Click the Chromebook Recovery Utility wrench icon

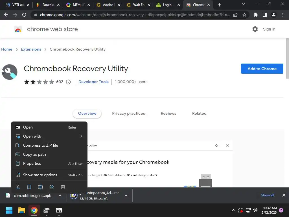coord(10,72)
